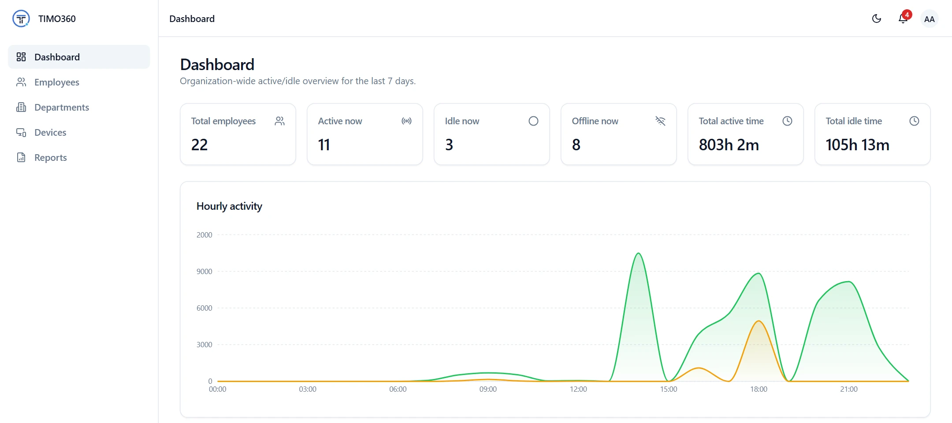The width and height of the screenshot is (952, 423).
Task: Click the Total idle time label
Action: click(854, 121)
